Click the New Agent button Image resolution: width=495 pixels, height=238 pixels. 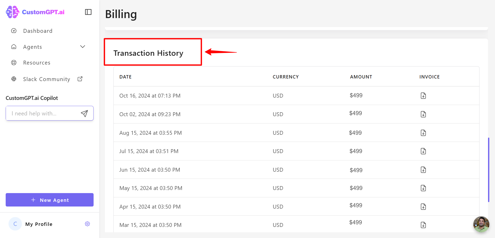click(49, 200)
